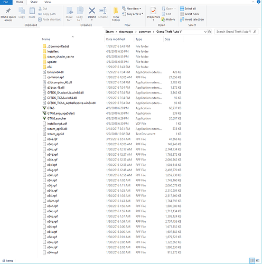Collapse the ribbon with the chevron

click(253, 2)
